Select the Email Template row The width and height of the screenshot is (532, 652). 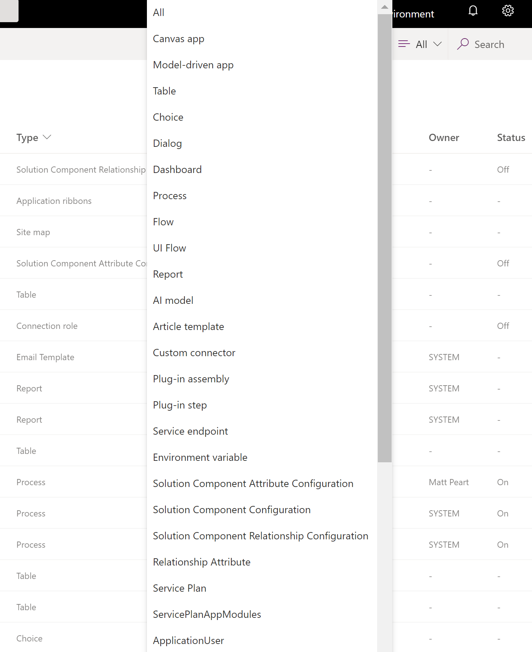click(45, 357)
